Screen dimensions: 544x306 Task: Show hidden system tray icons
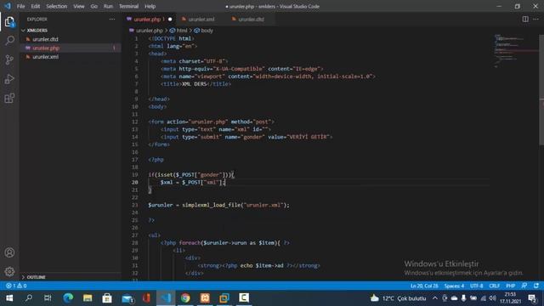click(x=434, y=298)
